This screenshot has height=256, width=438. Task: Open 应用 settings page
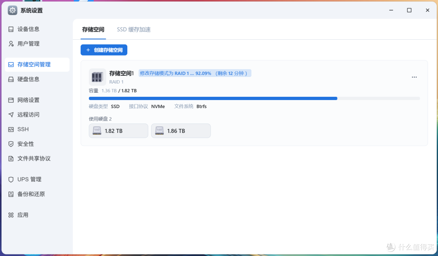click(37, 215)
